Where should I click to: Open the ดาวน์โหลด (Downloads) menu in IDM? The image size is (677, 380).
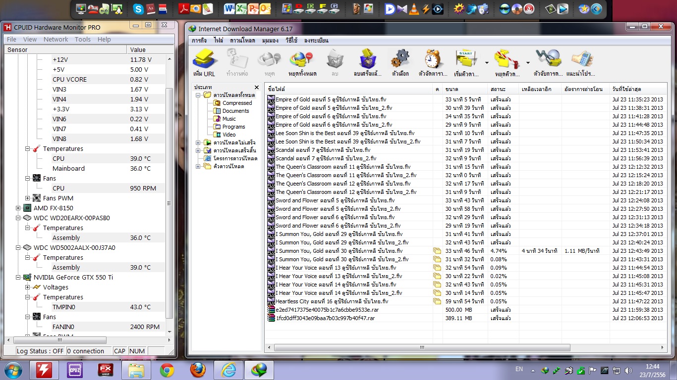coord(242,41)
